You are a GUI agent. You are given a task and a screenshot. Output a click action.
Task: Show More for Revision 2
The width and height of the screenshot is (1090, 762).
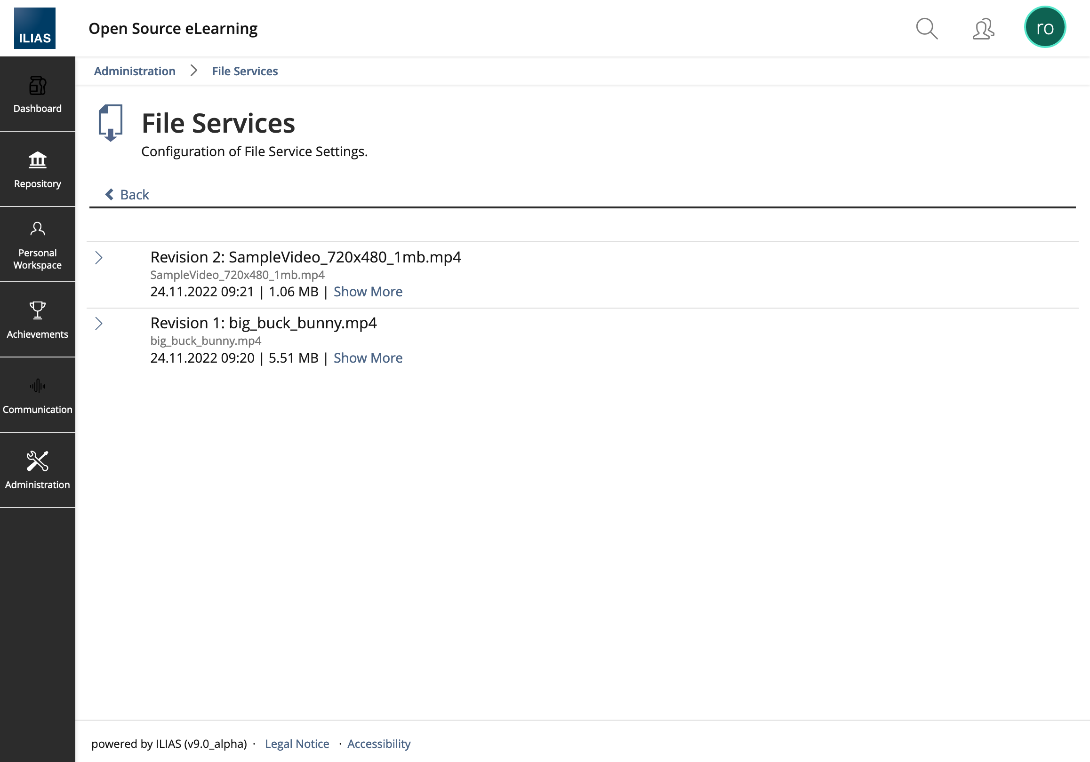(x=368, y=292)
